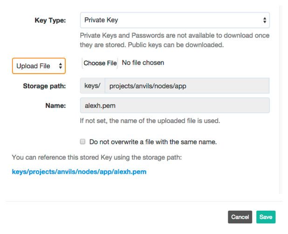Click the 'If not set' name hint text
Viewport: 288px width, 234px height.
[150, 121]
